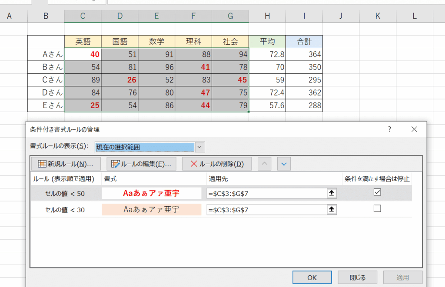The width and height of the screenshot is (445, 287).
Task: Click the Edit Rule (ルールの編集) button
Action: pyautogui.click(x=141, y=164)
